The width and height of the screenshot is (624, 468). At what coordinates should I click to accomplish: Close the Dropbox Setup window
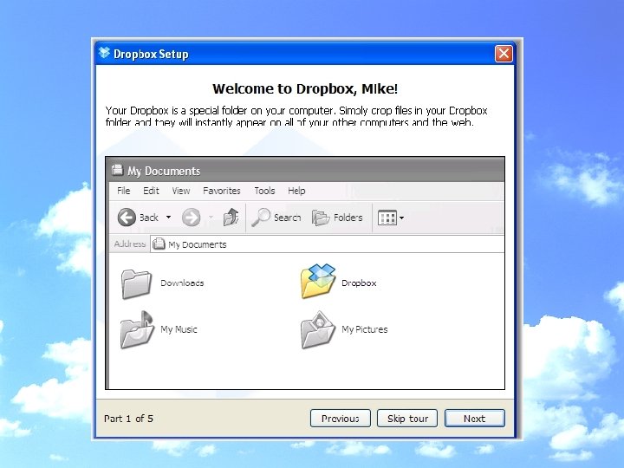(x=504, y=54)
